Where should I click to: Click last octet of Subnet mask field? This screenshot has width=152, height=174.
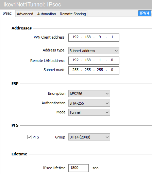pos(112,70)
